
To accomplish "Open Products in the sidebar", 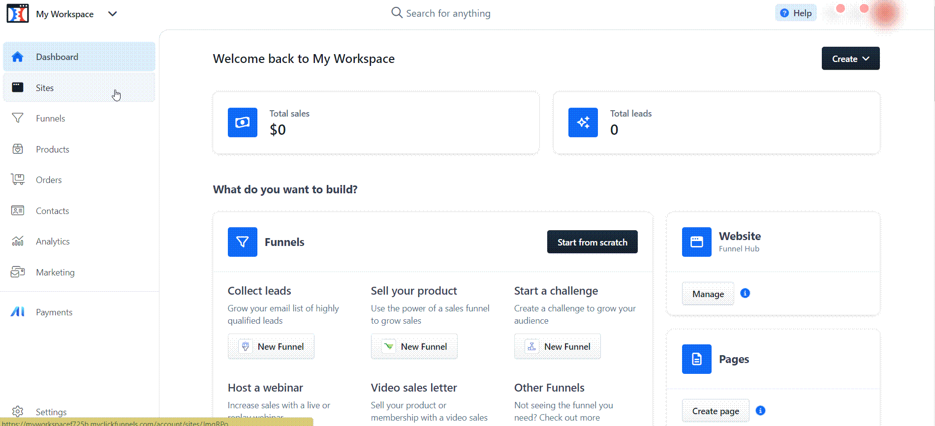I will (x=79, y=149).
